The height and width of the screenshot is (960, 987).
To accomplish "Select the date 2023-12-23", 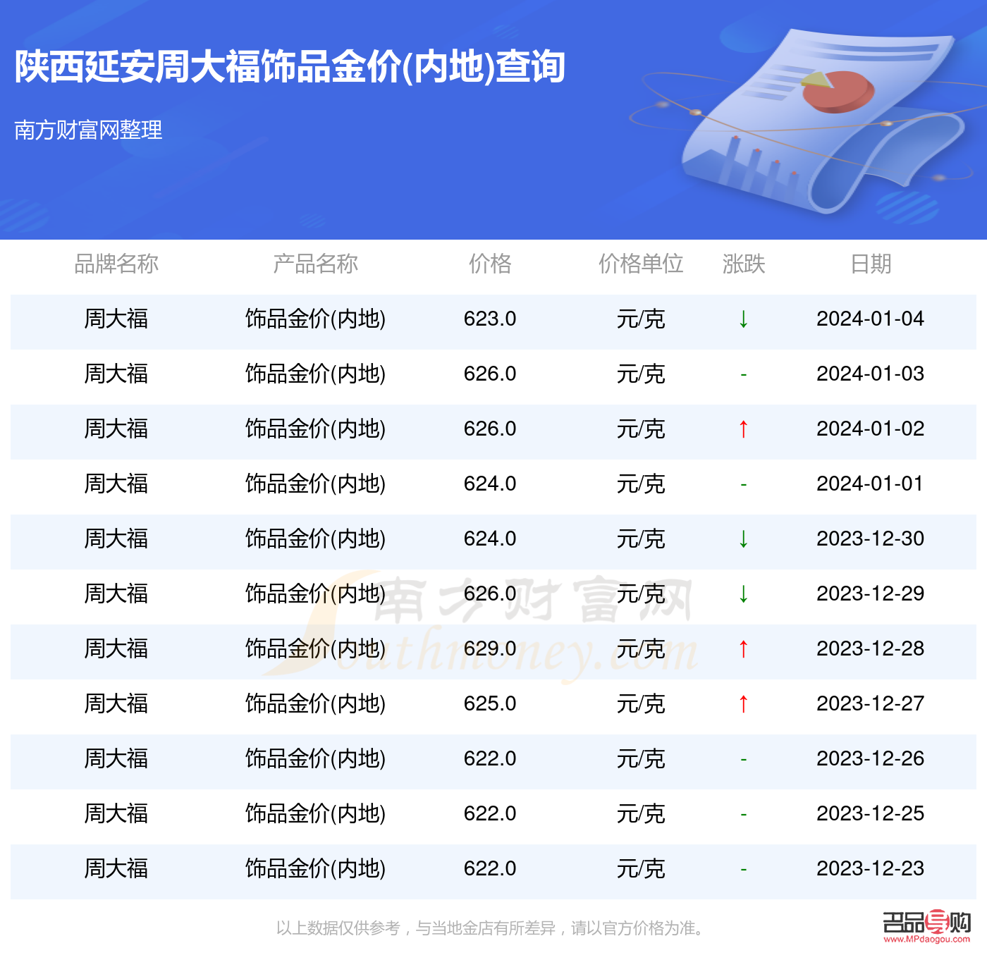I will pos(870,869).
